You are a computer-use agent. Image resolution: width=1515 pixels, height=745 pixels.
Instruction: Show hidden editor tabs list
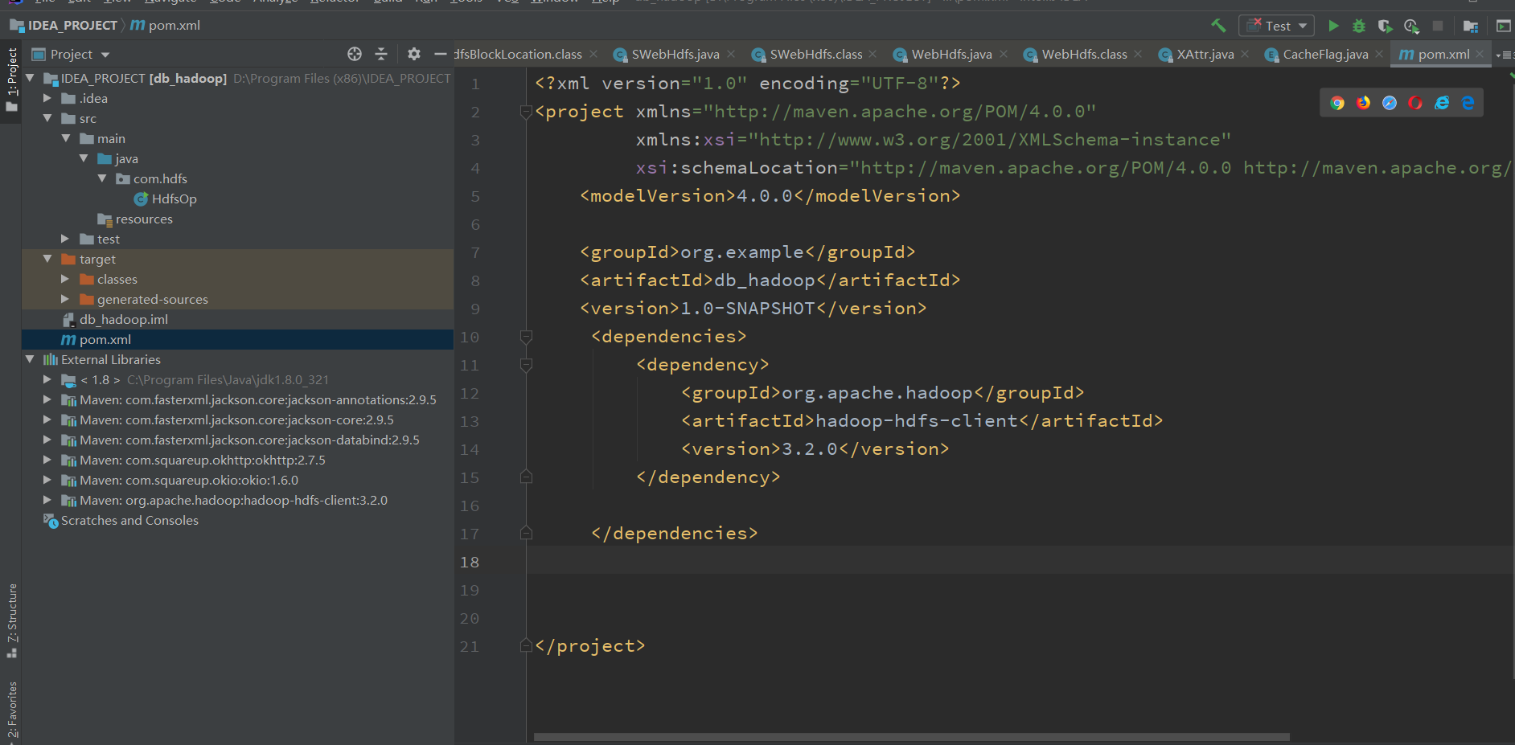point(1505,55)
